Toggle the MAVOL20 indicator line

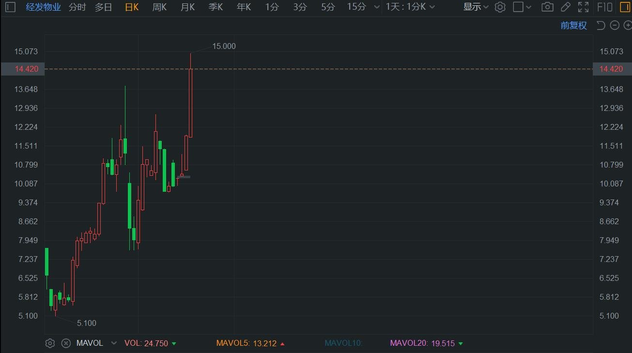(426, 343)
